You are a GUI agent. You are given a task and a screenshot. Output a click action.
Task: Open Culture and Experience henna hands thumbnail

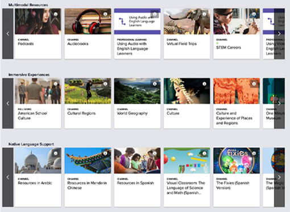pyautogui.click(x=237, y=91)
